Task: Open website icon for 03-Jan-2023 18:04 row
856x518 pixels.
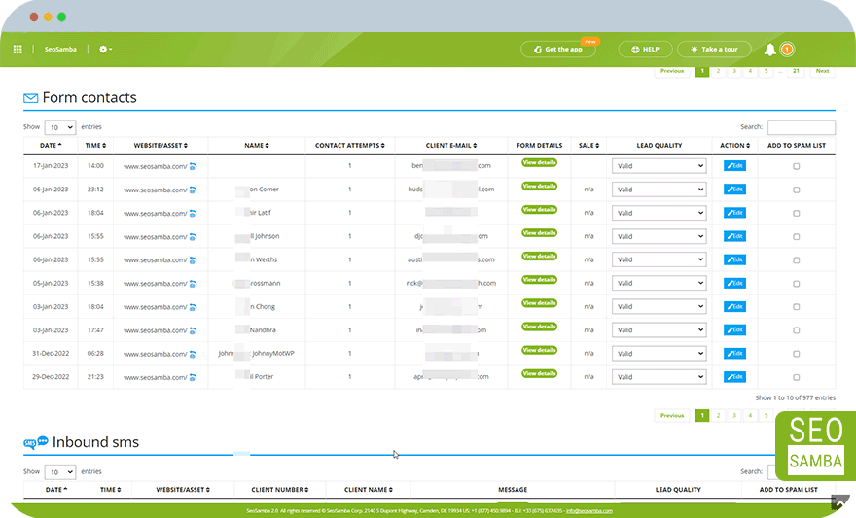Action: [x=193, y=307]
